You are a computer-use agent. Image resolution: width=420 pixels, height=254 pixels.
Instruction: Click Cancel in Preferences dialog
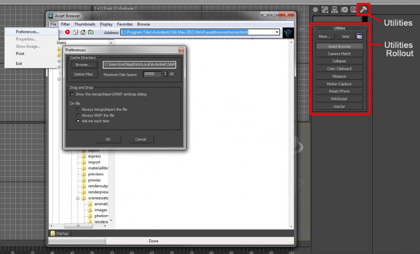coord(141,139)
